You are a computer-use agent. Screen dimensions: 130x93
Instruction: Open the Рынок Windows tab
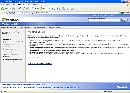coord(24,27)
